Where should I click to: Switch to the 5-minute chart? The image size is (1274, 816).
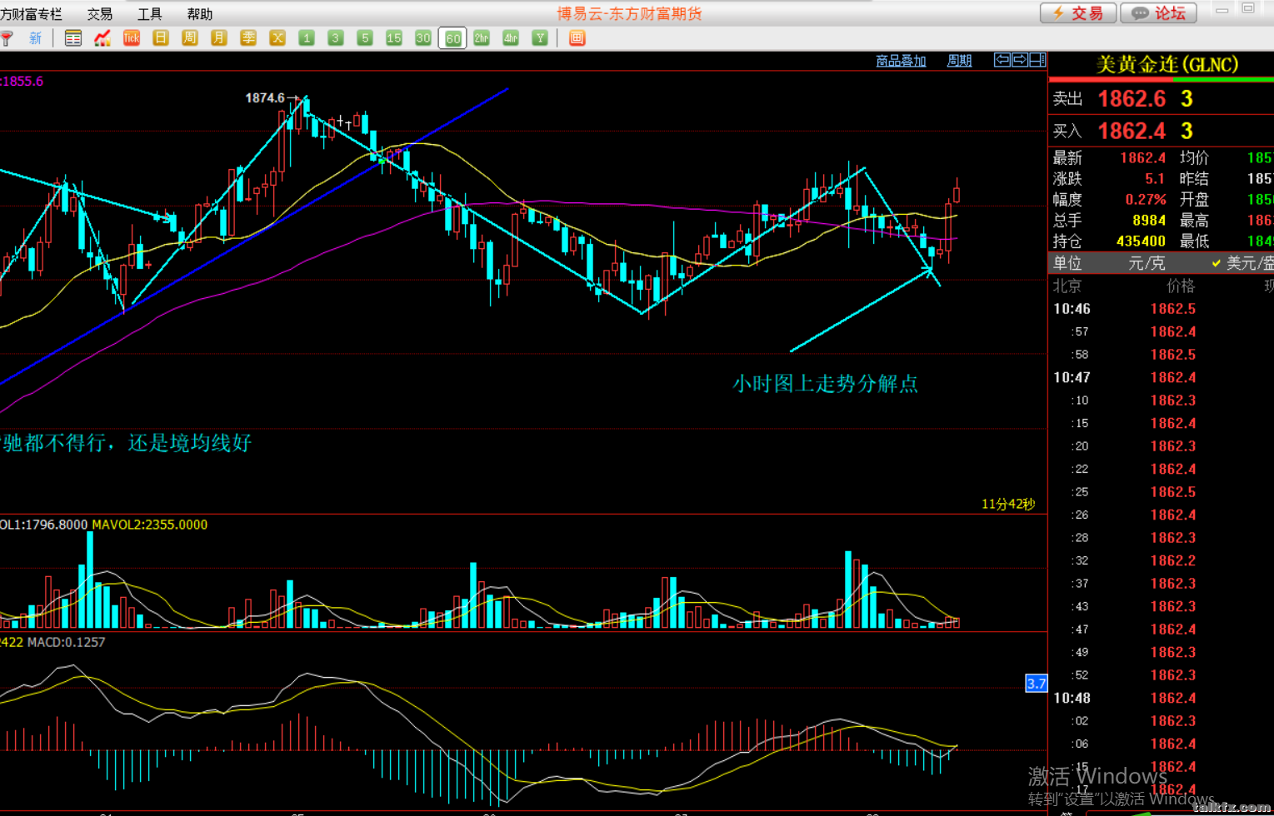tap(365, 38)
